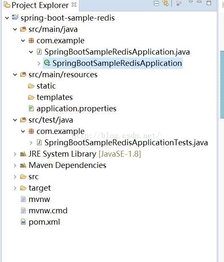Select mvnw.cmd file

(x=48, y=211)
